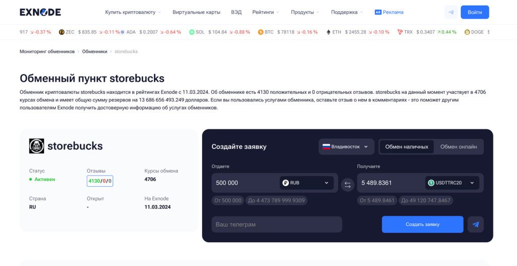This screenshot has height=266, width=517.
Task: Click the ZEC price $835.85
Action: [x=87, y=32]
